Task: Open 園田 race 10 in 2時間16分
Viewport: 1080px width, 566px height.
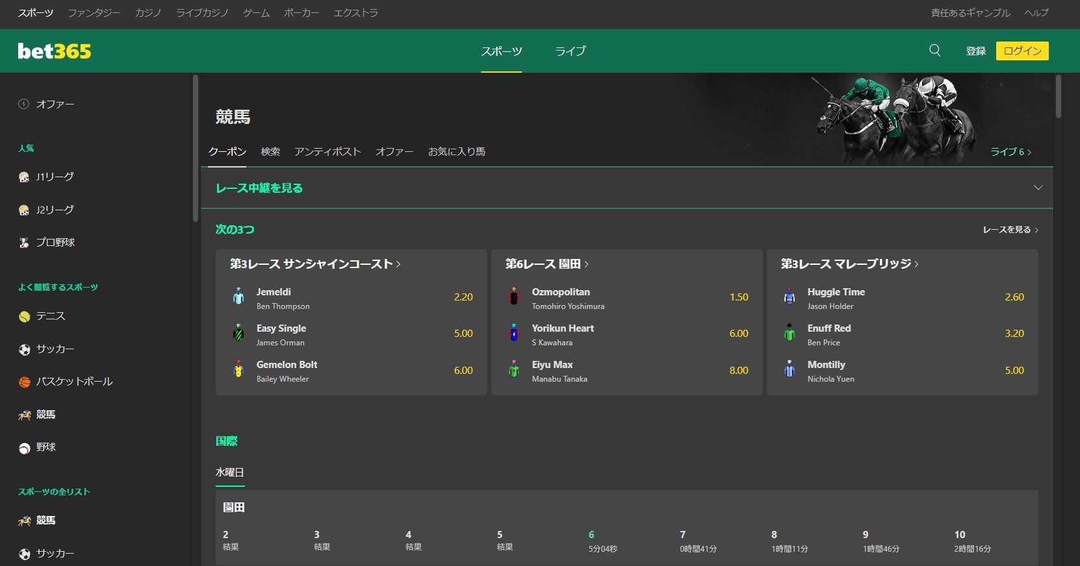Action: coord(973,541)
